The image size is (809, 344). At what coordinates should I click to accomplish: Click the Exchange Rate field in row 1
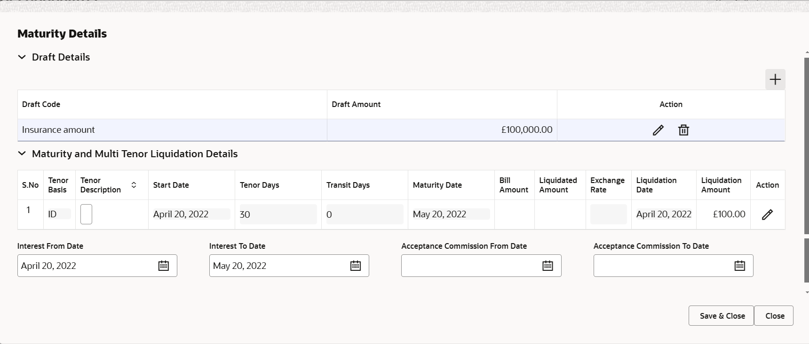click(x=609, y=214)
